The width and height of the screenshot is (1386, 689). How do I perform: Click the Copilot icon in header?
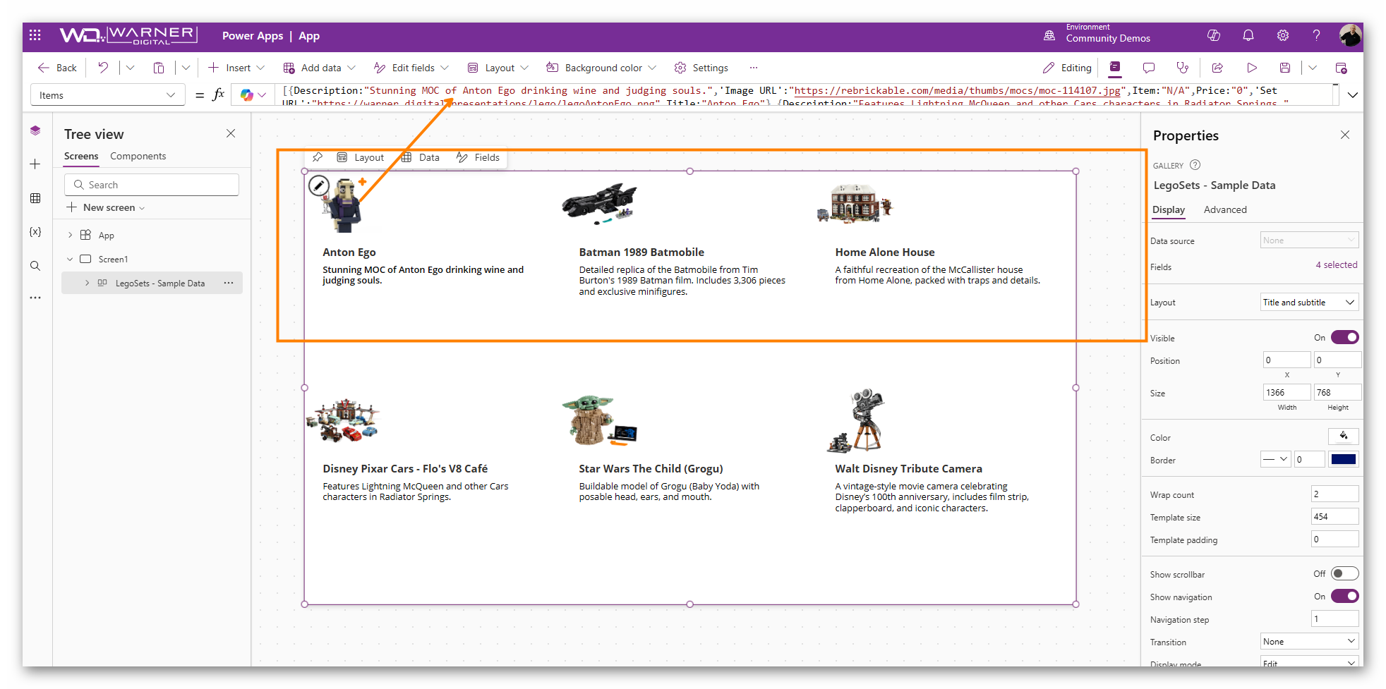1214,35
